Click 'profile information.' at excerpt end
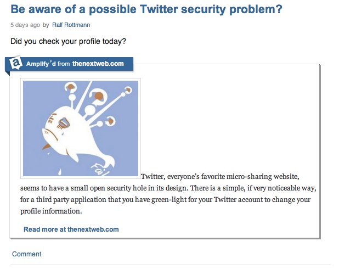 click(x=51, y=211)
